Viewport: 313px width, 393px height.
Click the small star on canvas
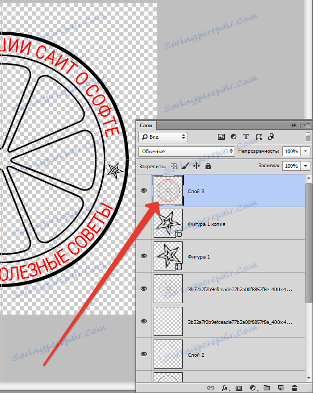click(x=115, y=171)
